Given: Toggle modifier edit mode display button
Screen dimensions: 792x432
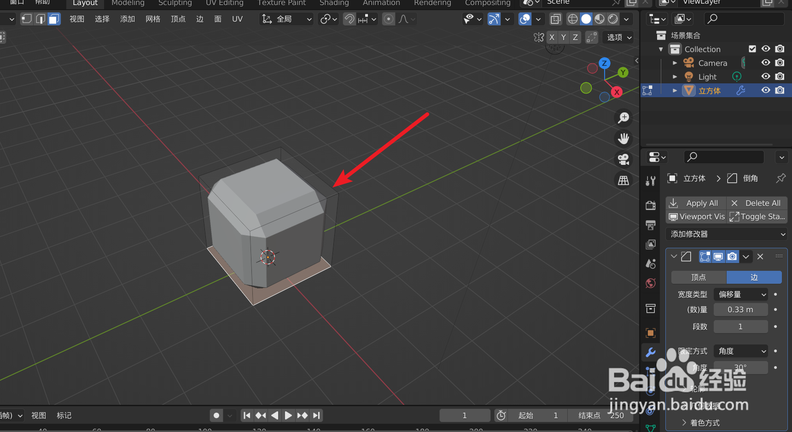Looking at the screenshot, I should [705, 257].
